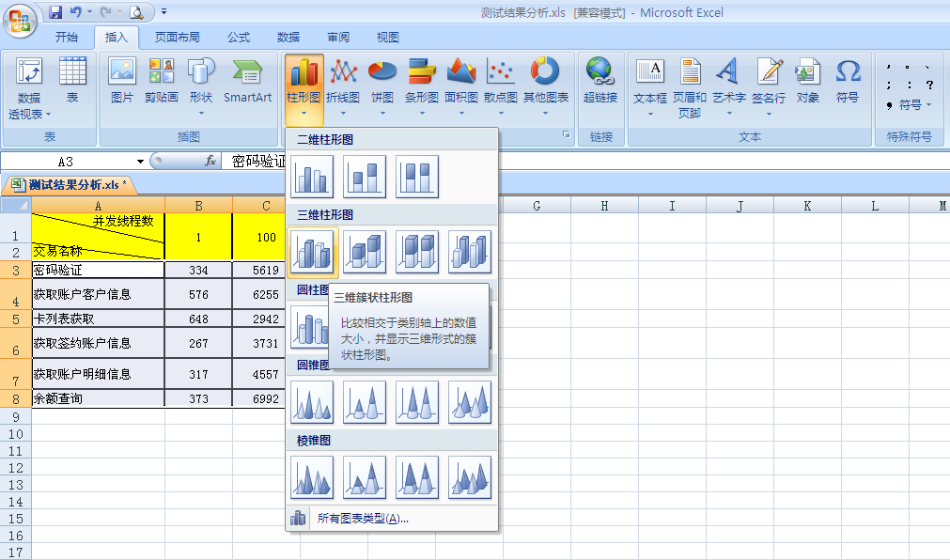The width and height of the screenshot is (950, 560).
Task: Select the first 2D clustered column chart
Action: (x=313, y=177)
